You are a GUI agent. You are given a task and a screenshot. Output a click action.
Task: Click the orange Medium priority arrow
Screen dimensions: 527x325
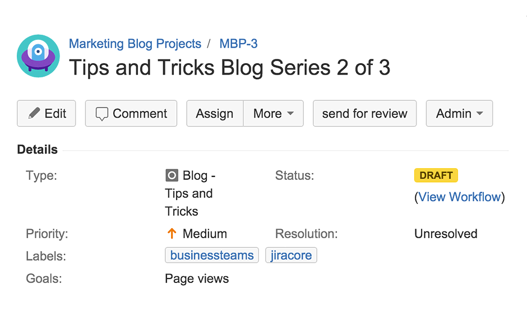(172, 234)
